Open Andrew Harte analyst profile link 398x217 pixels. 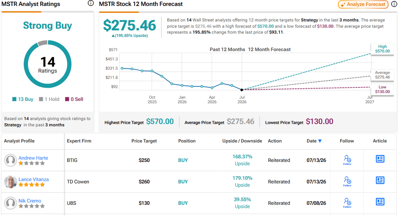point(33,158)
